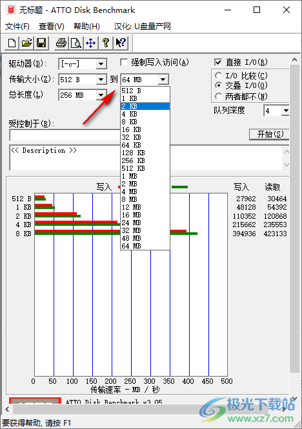Click the 215662 write value for 4 KB
Viewport: 302px width, 429px height.
click(x=244, y=225)
